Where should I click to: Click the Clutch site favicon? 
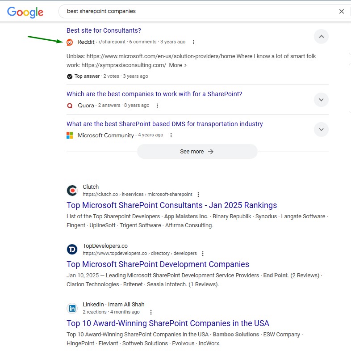coord(72,191)
